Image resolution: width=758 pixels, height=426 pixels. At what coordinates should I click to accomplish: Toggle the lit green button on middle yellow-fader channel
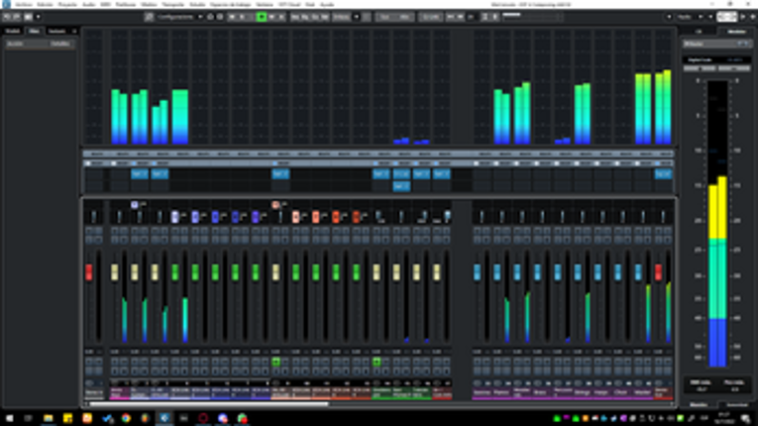point(276,362)
